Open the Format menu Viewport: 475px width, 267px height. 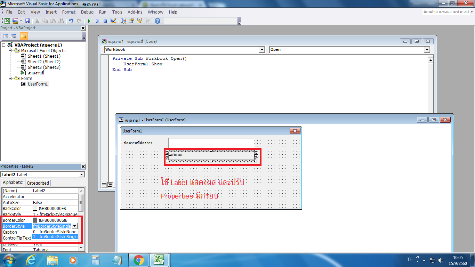(x=69, y=12)
